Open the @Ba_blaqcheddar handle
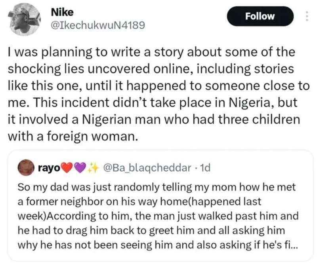The width and height of the screenshot is (317, 270). [147, 167]
